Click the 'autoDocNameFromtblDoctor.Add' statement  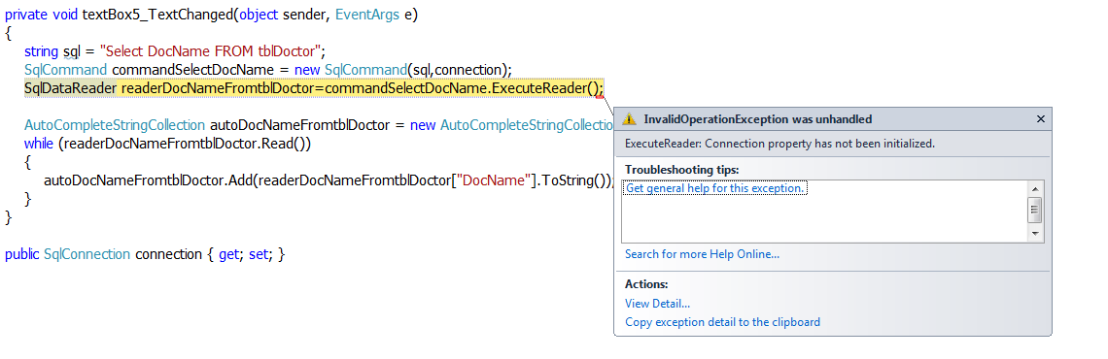pos(328,180)
